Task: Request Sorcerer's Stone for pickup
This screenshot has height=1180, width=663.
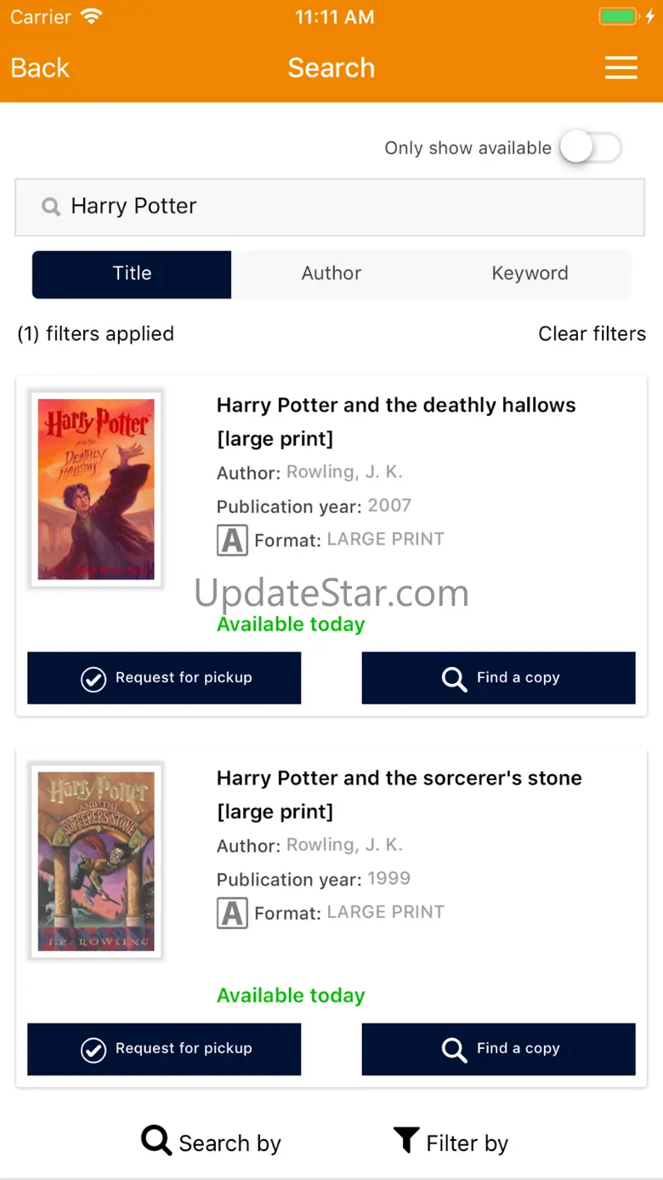Action: tap(164, 1049)
